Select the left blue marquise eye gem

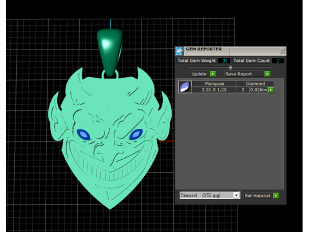[84, 135]
